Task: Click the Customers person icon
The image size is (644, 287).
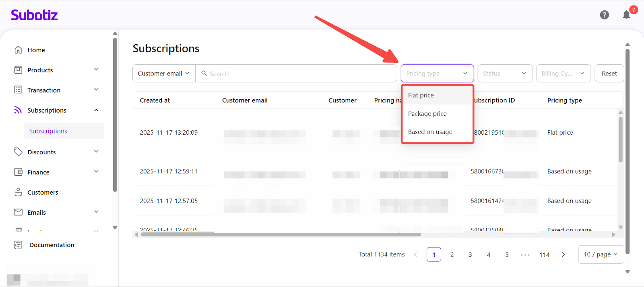Action: click(x=18, y=192)
